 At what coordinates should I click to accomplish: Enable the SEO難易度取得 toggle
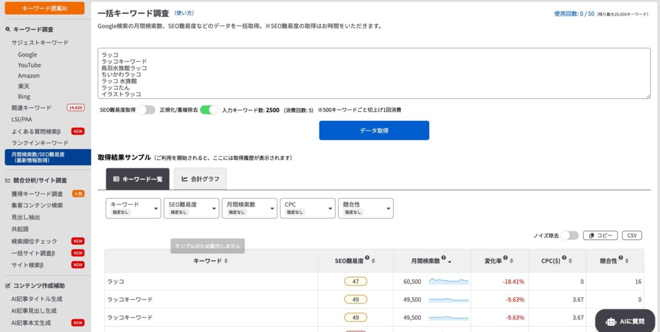pyautogui.click(x=146, y=110)
